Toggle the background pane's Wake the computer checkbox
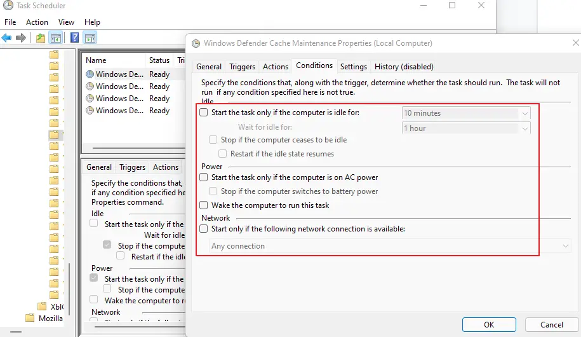581x337 pixels. coord(94,299)
